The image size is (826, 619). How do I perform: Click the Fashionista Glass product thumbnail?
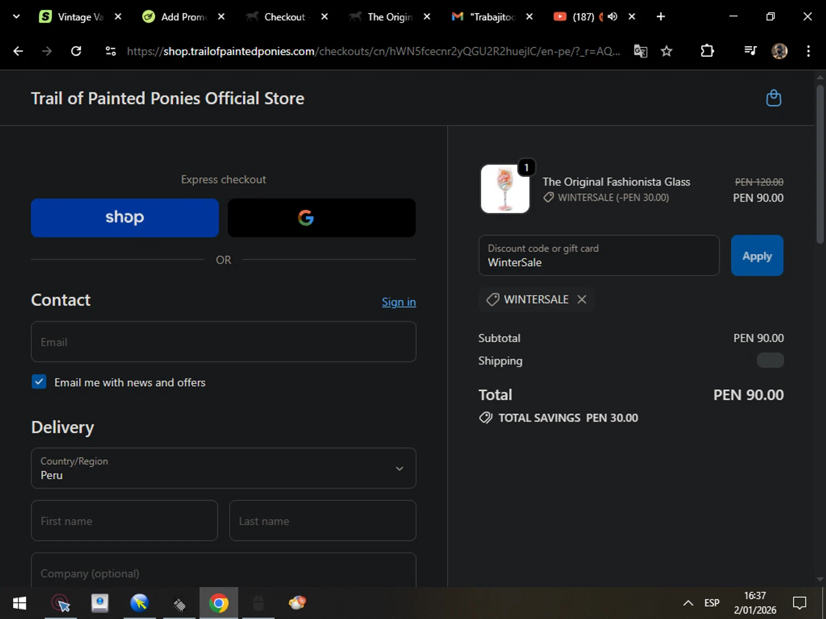coord(505,189)
